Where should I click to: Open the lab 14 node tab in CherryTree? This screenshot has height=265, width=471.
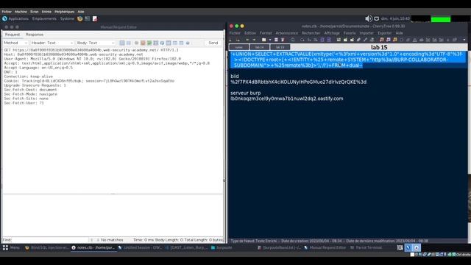click(259, 47)
